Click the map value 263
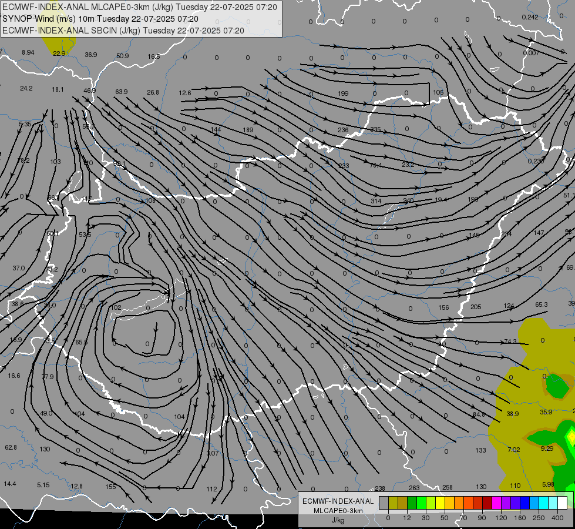This screenshot has height=529, width=575. [414, 488]
